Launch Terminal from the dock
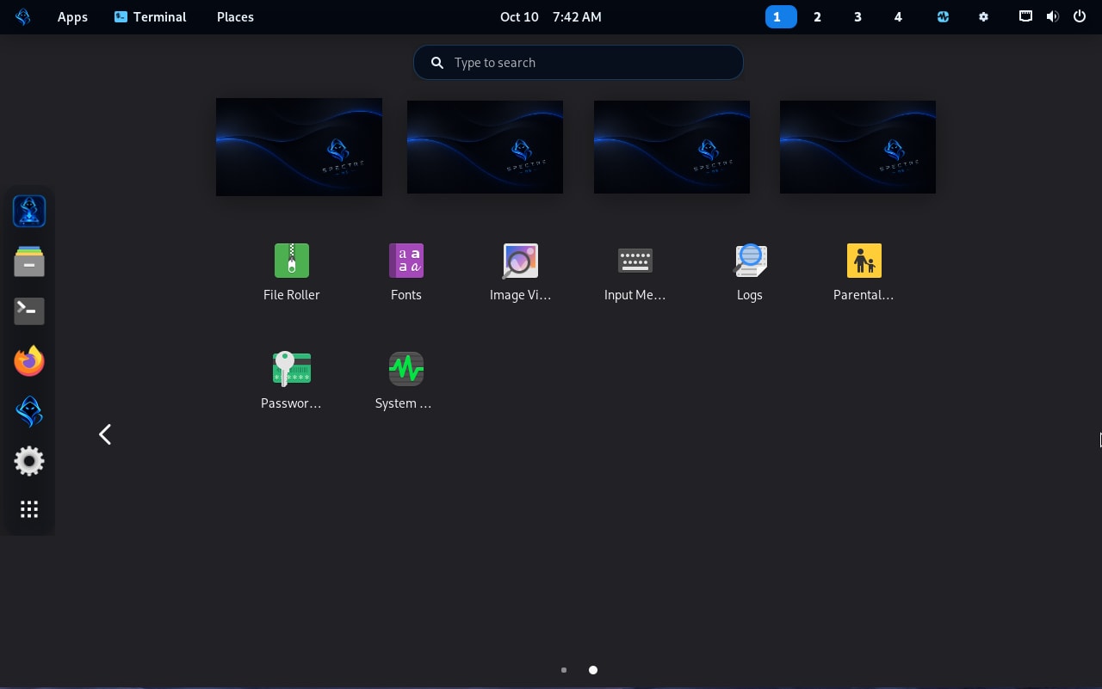The width and height of the screenshot is (1102, 689). [29, 311]
